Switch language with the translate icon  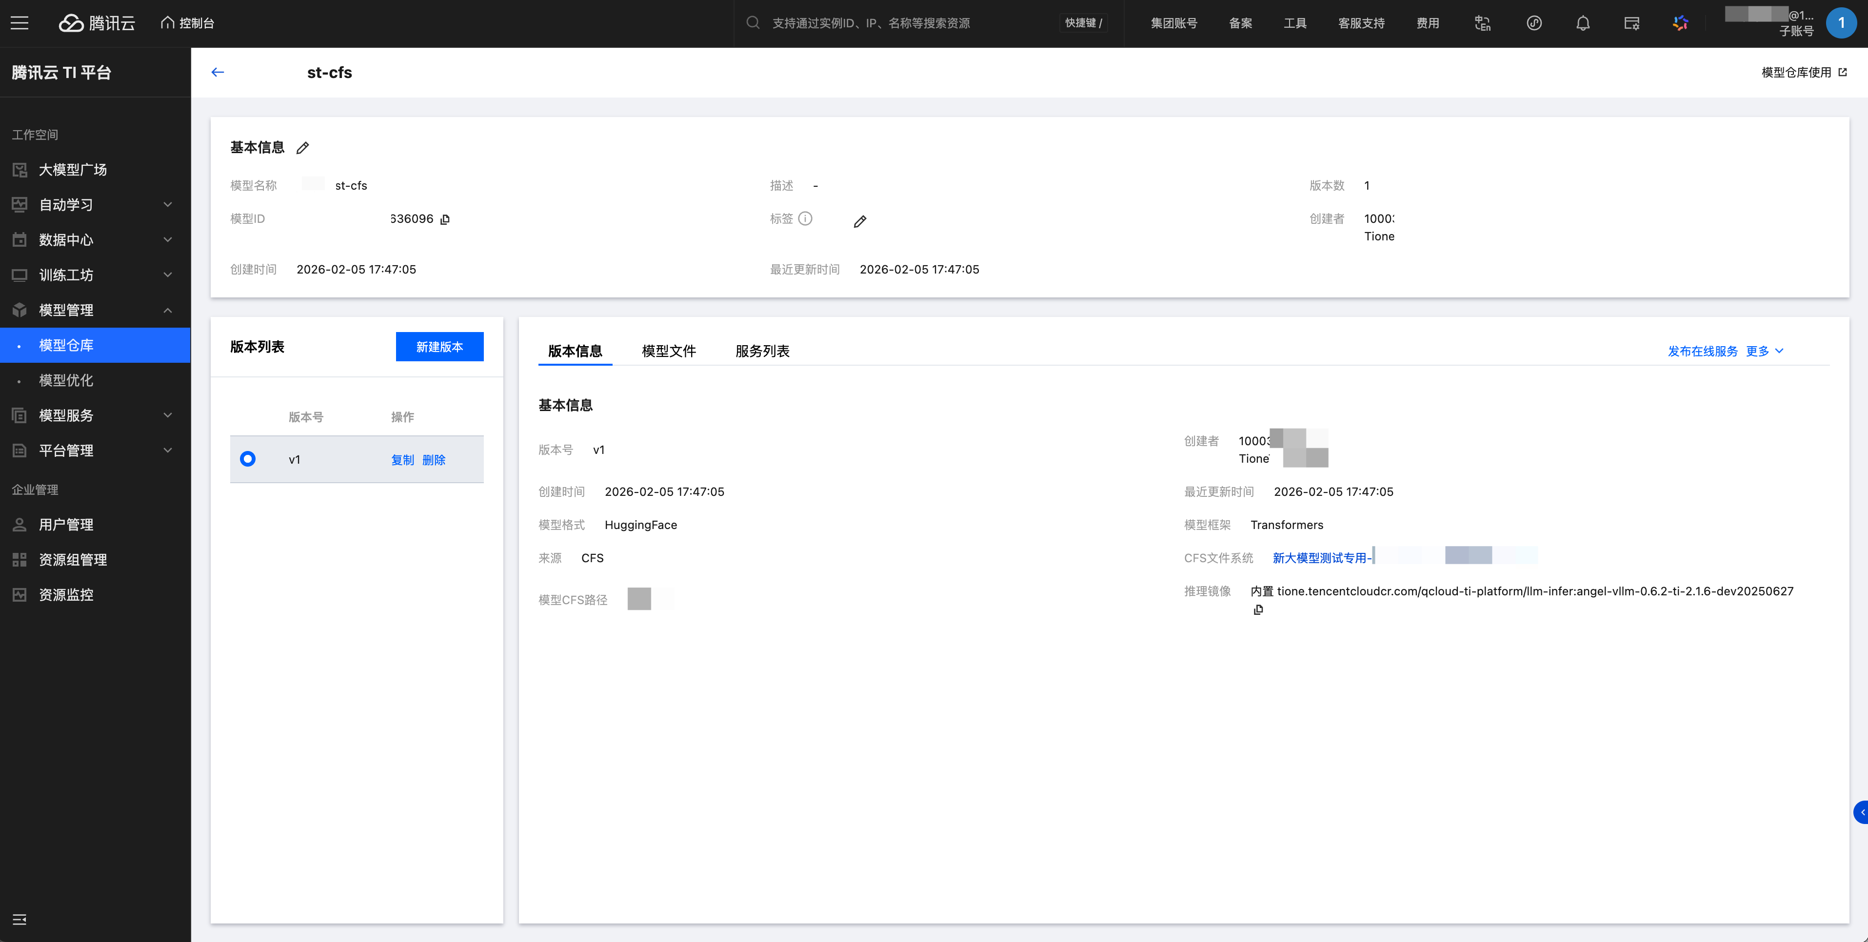pos(1482,23)
